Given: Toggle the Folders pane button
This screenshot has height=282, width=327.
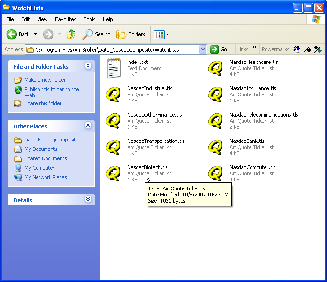Looking at the screenshot, I should pos(131,34).
